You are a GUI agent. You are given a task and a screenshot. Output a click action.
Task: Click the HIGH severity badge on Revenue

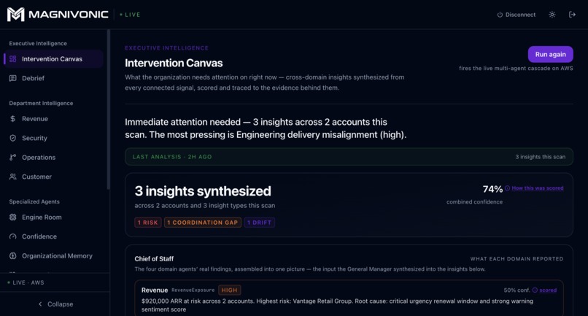point(229,290)
